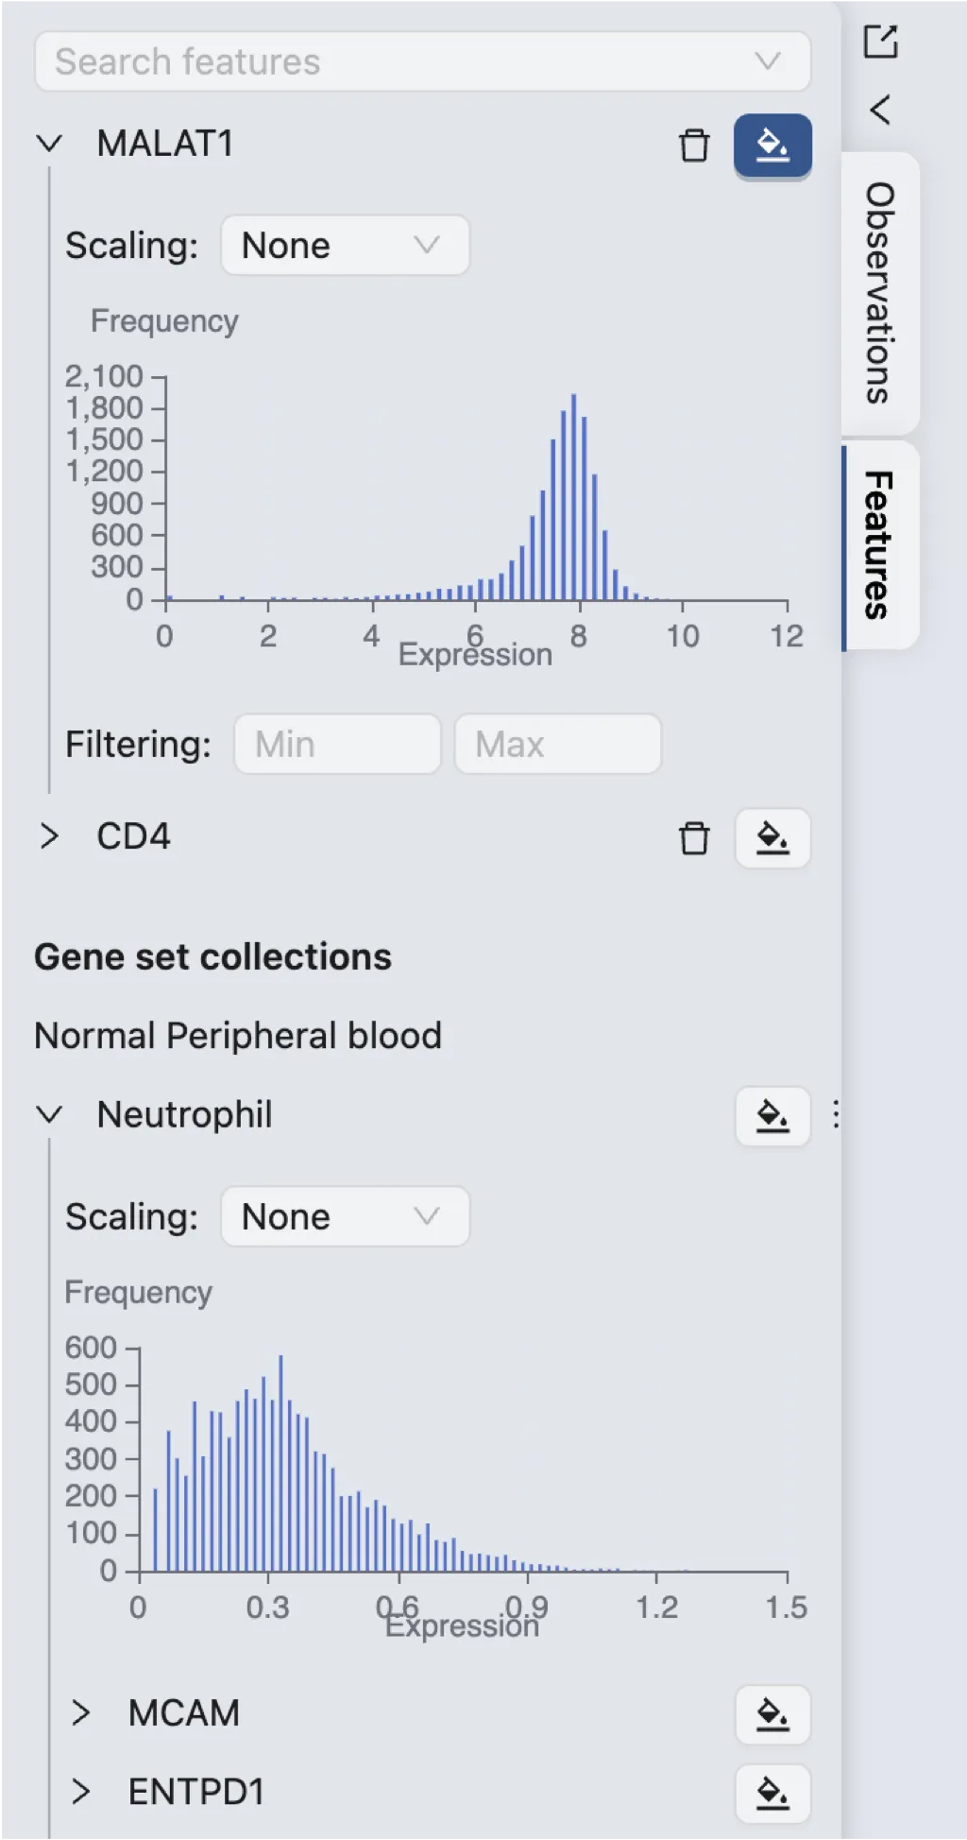Collapse the Neutrophil gene set

[x=49, y=1115]
